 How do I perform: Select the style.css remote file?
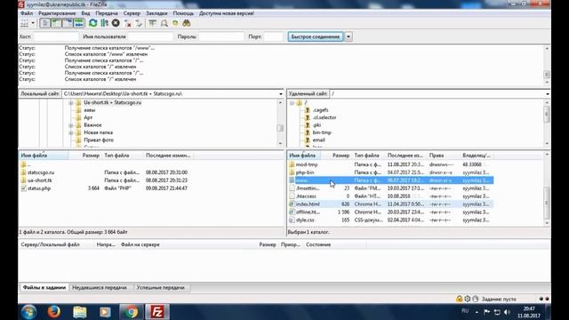[x=305, y=220]
